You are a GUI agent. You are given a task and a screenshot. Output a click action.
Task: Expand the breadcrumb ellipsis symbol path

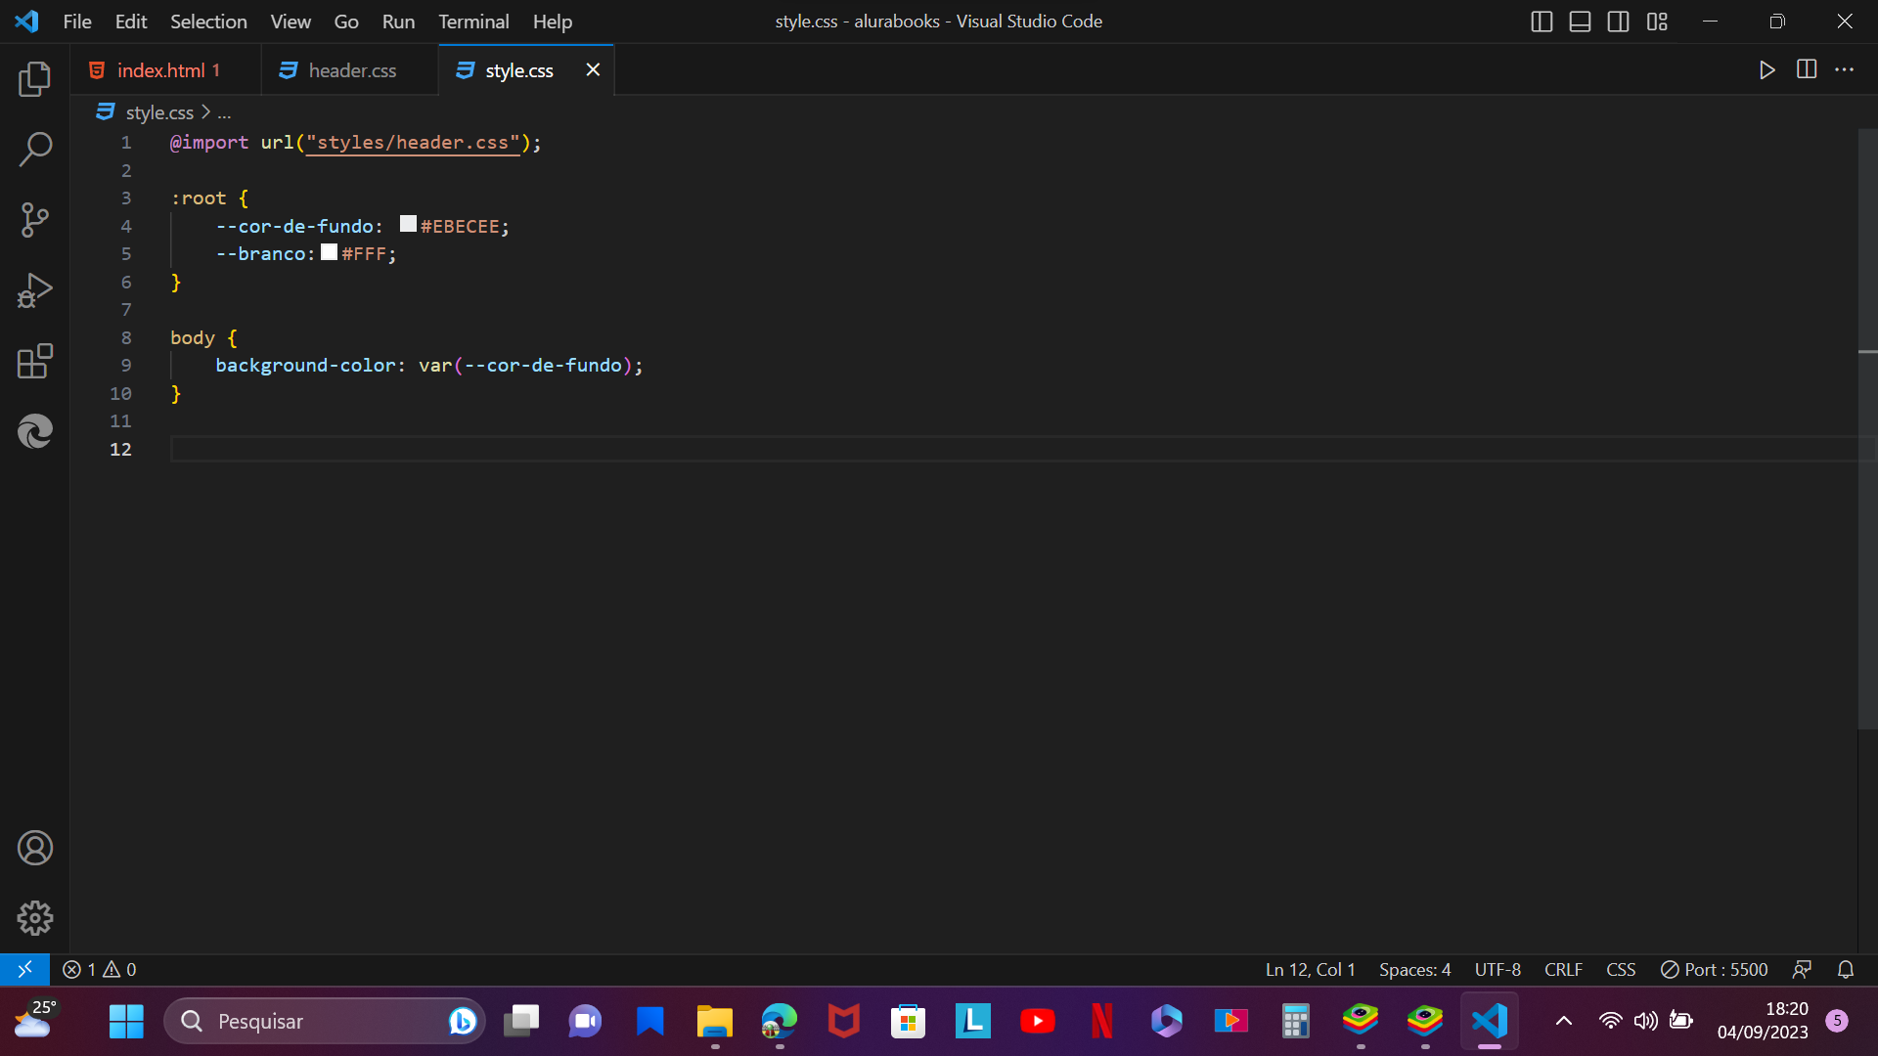click(224, 112)
